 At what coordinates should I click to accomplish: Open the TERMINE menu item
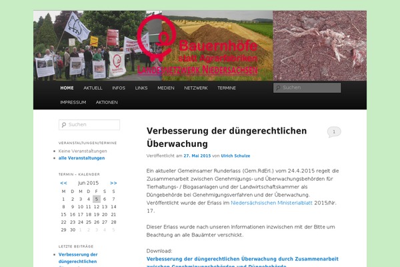tap(227, 88)
